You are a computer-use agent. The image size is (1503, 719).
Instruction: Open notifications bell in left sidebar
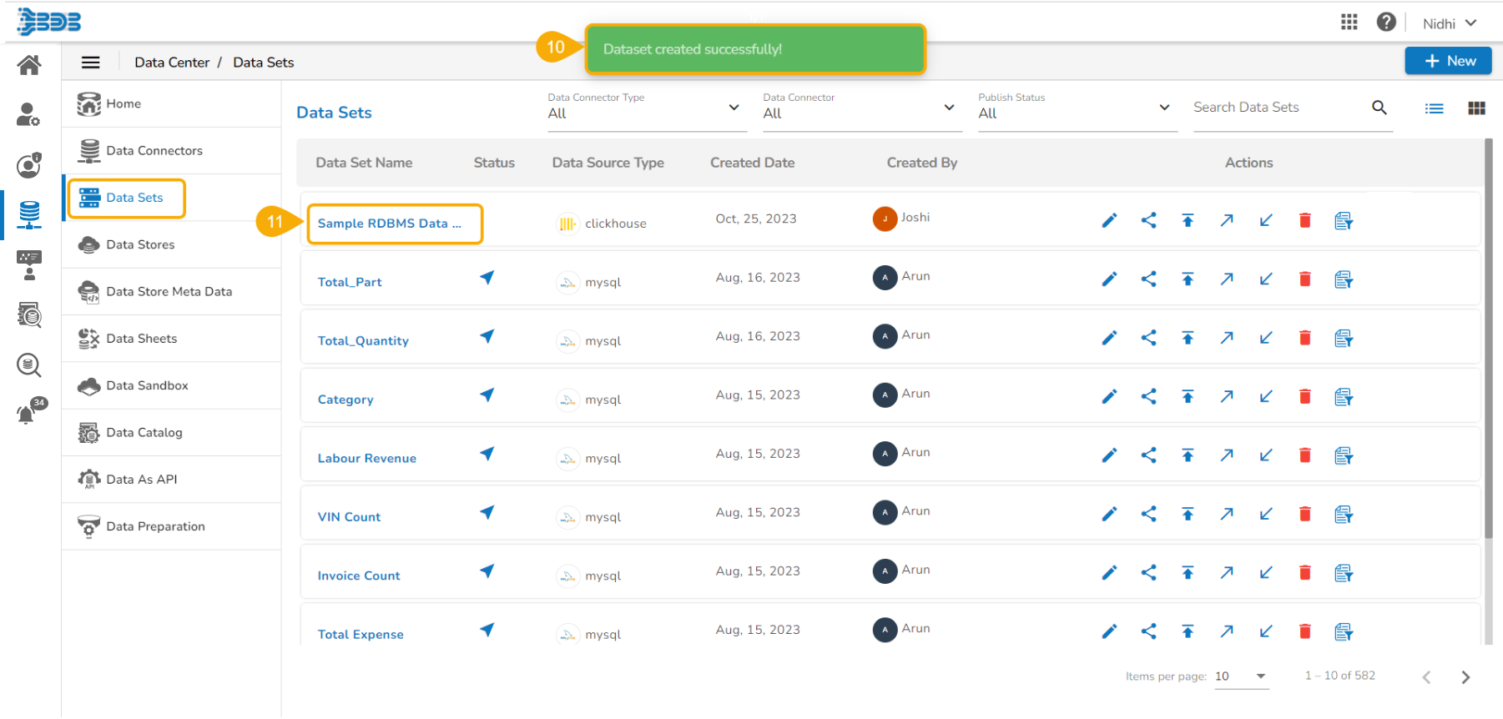[x=28, y=414]
